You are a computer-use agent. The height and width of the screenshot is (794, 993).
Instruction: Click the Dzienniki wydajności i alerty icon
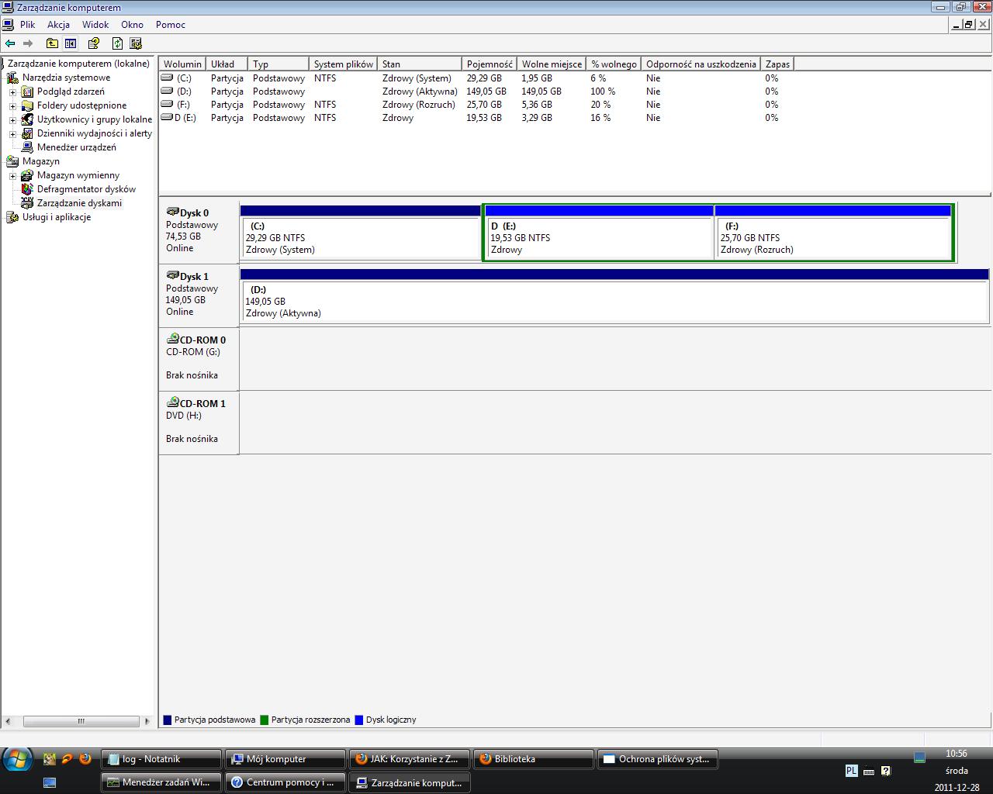point(27,133)
